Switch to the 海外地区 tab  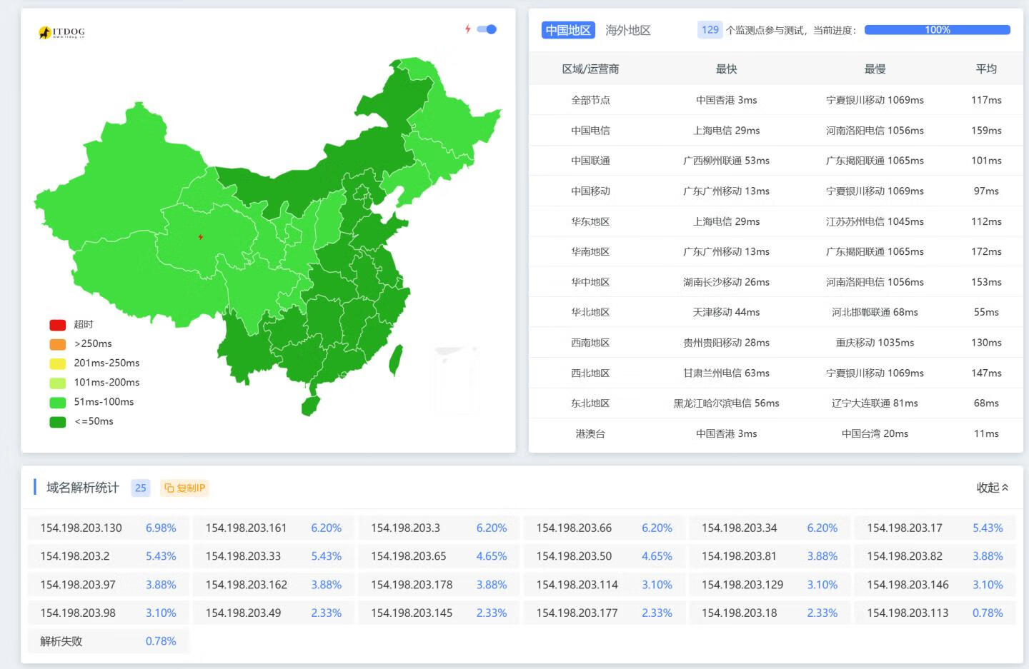(627, 30)
